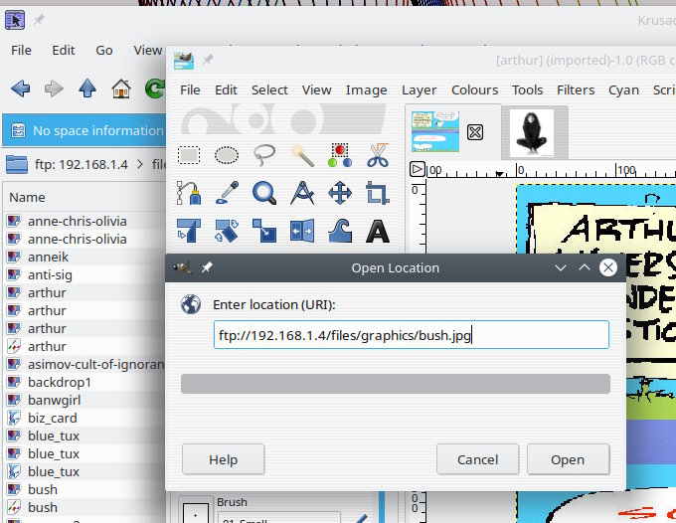Select the Scissors Select tool

[378, 155]
